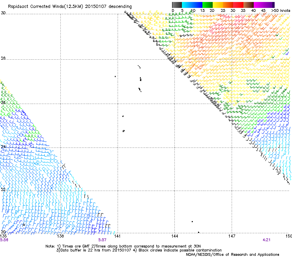Click the longitude label '138'
This screenshot has width=292, height=257.
click(60, 236)
